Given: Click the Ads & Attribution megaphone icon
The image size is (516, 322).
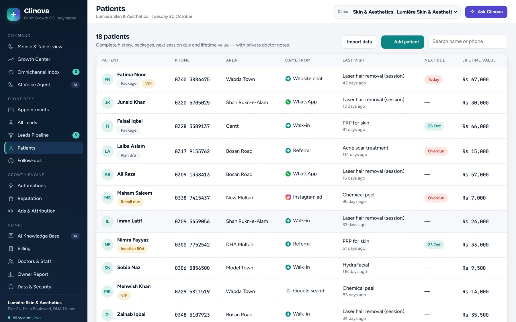Looking at the screenshot, I should click(11, 211).
